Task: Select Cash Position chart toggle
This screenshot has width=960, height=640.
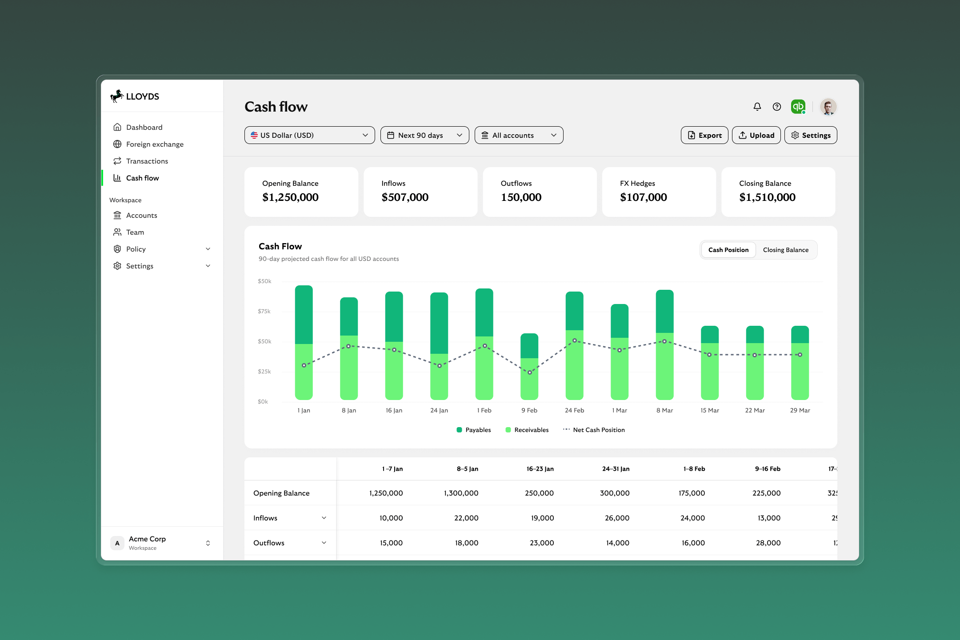Action: [728, 250]
